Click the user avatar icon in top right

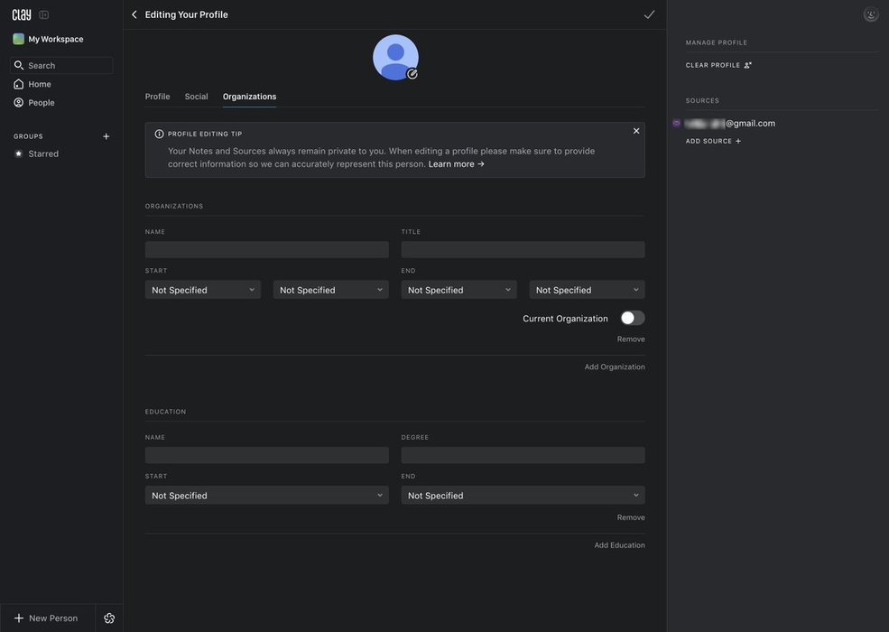[x=870, y=14]
